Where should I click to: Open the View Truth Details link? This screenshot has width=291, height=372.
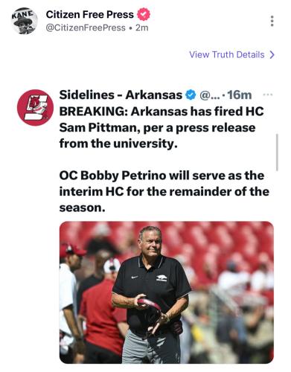point(232,54)
